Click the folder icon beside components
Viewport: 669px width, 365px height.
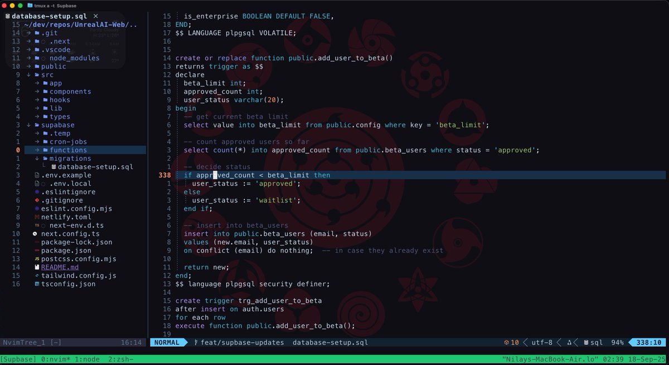coord(45,91)
